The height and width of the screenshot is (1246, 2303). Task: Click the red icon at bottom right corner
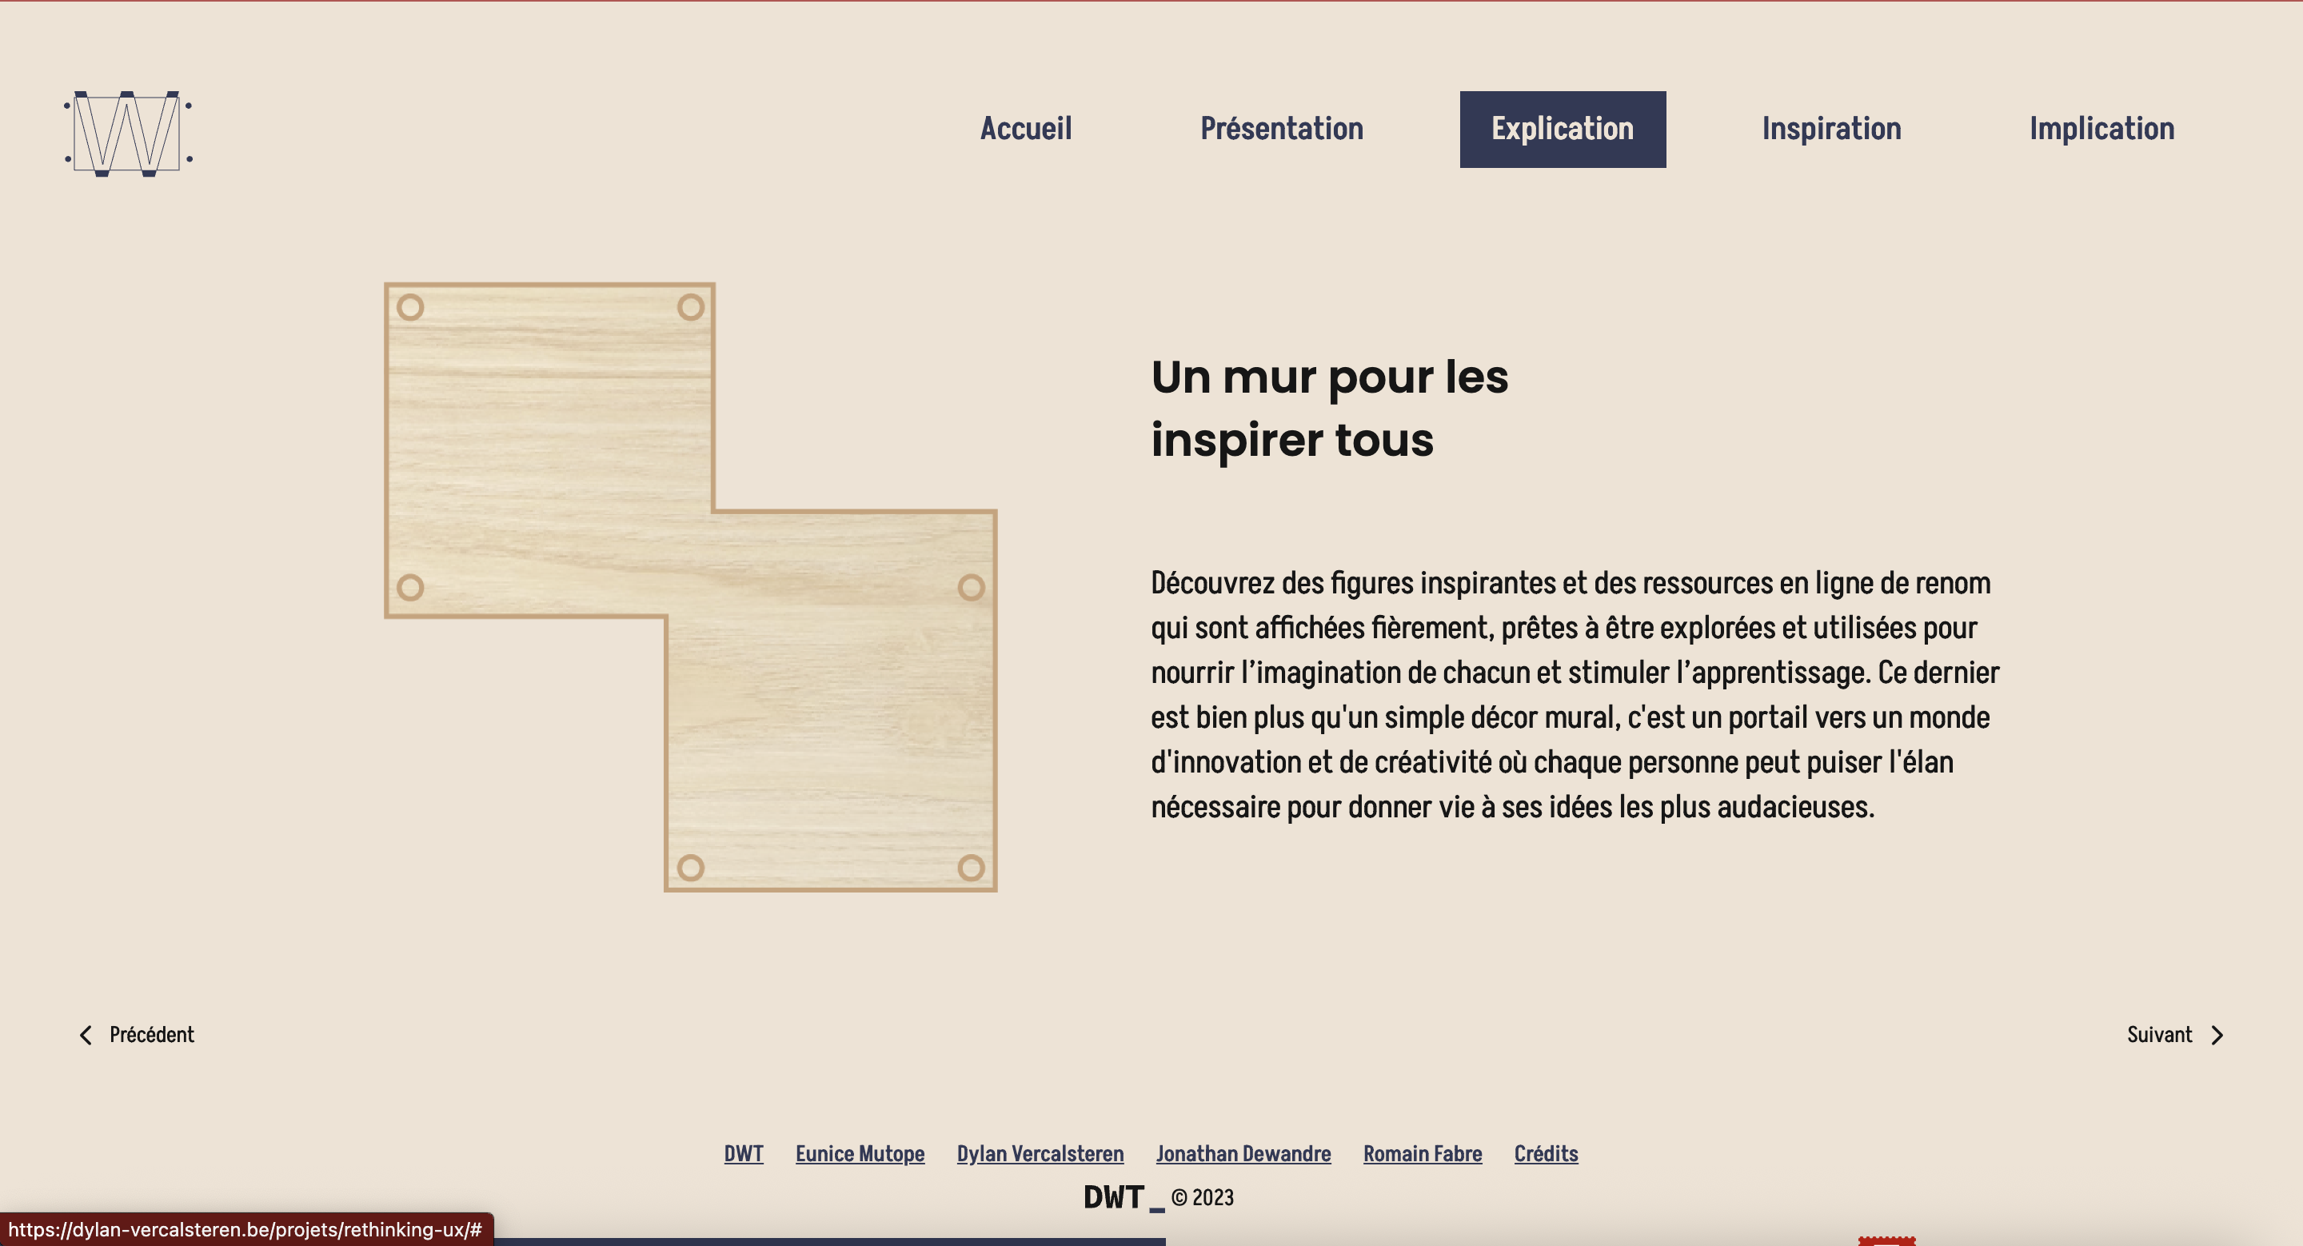tap(1886, 1240)
